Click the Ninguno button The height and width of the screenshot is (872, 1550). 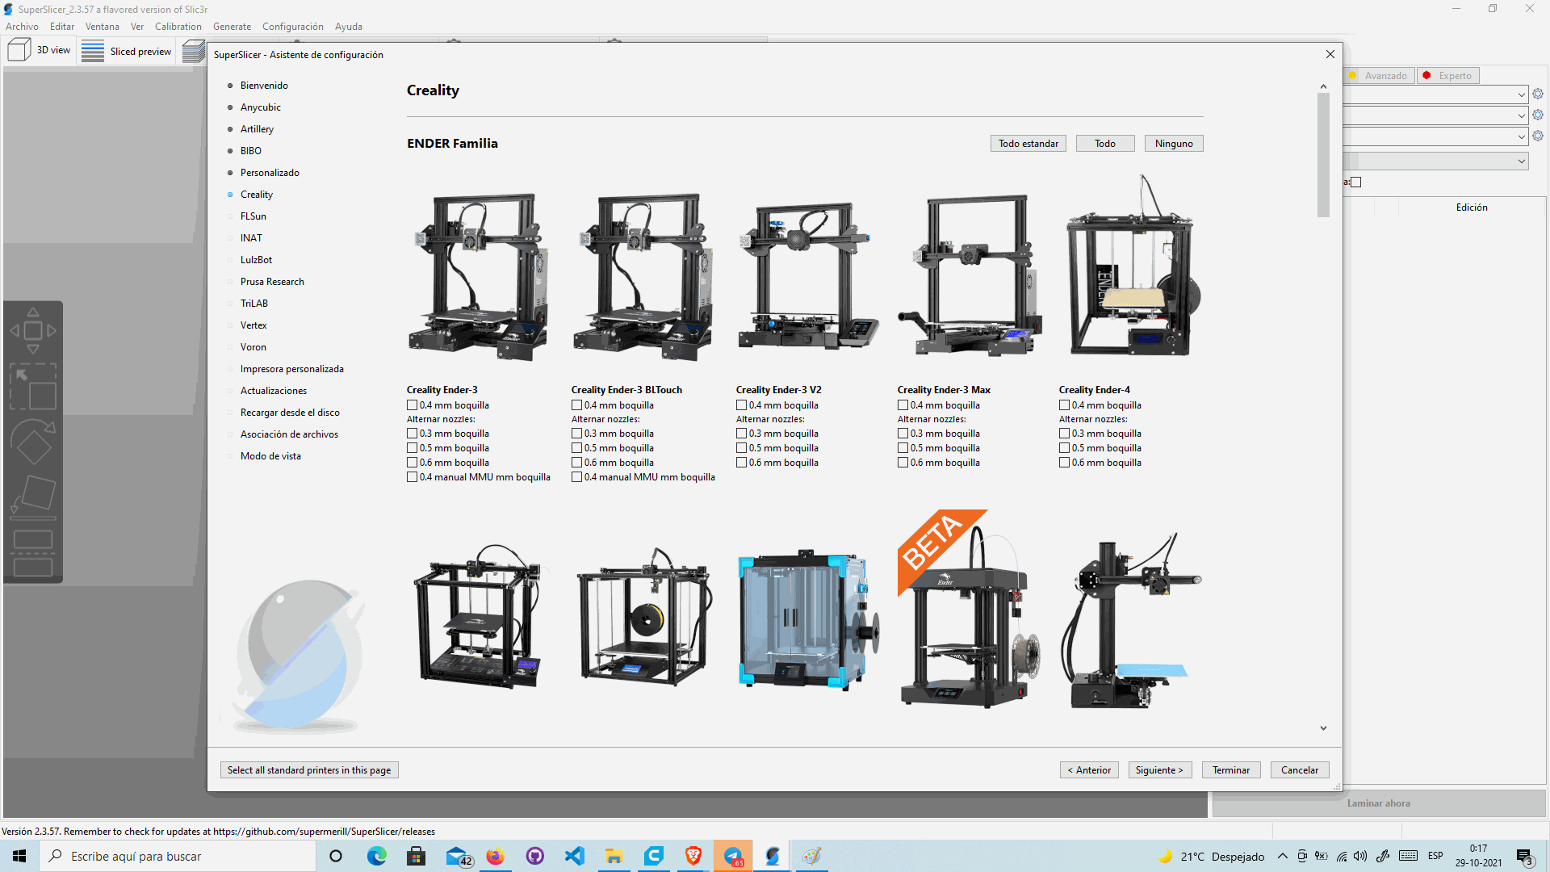click(x=1174, y=144)
